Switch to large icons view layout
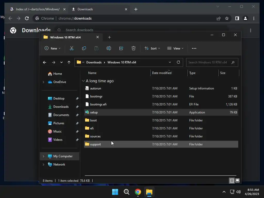 coord(237,181)
